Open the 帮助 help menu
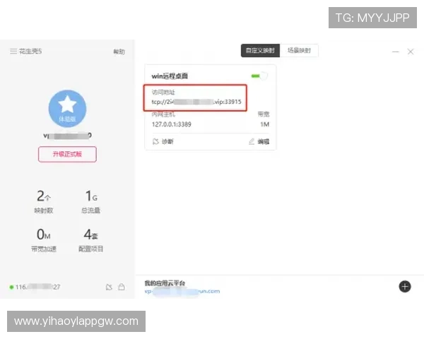The height and width of the screenshot is (339, 424). (119, 52)
